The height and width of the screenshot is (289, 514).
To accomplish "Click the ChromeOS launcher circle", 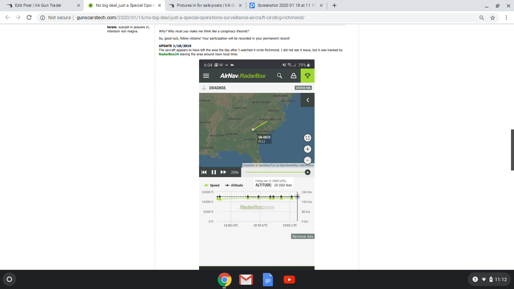I will pos(9,279).
